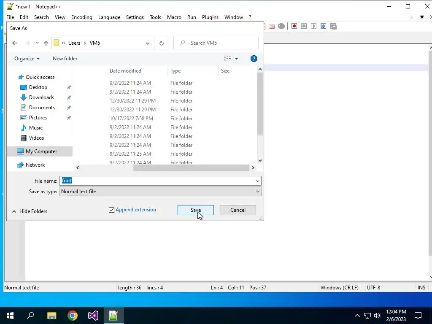432x324 pixels.
Task: Click the forward navigation arrow
Action: point(27,43)
